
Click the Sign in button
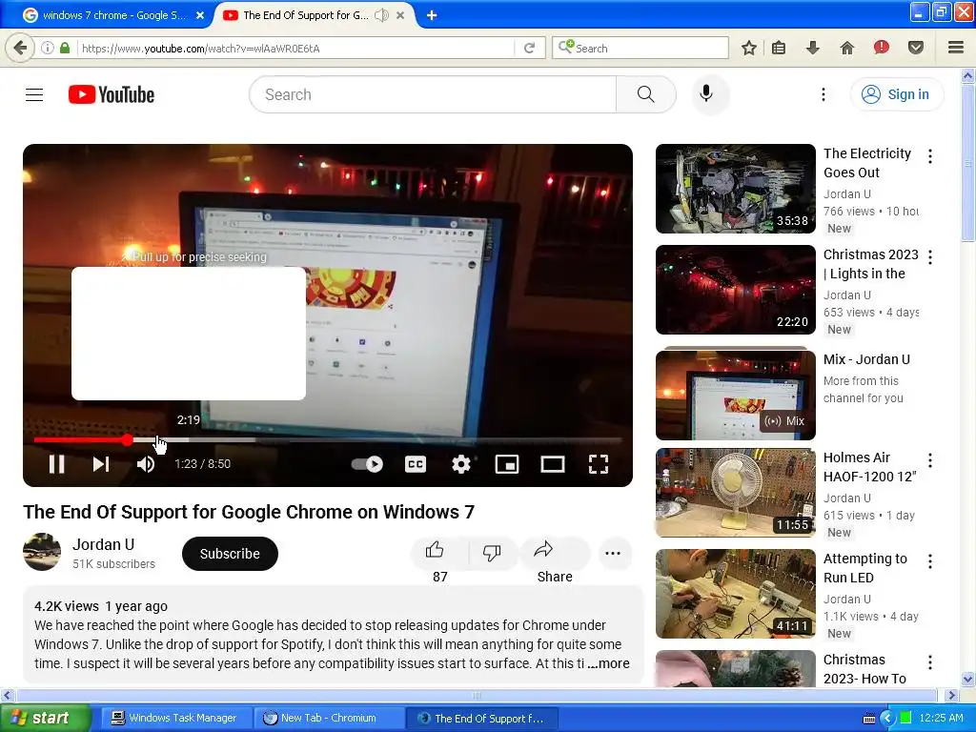tap(896, 94)
